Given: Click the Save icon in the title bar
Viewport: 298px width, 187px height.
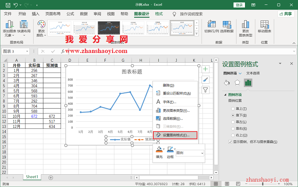Looking at the screenshot, I should click(x=8, y=5).
